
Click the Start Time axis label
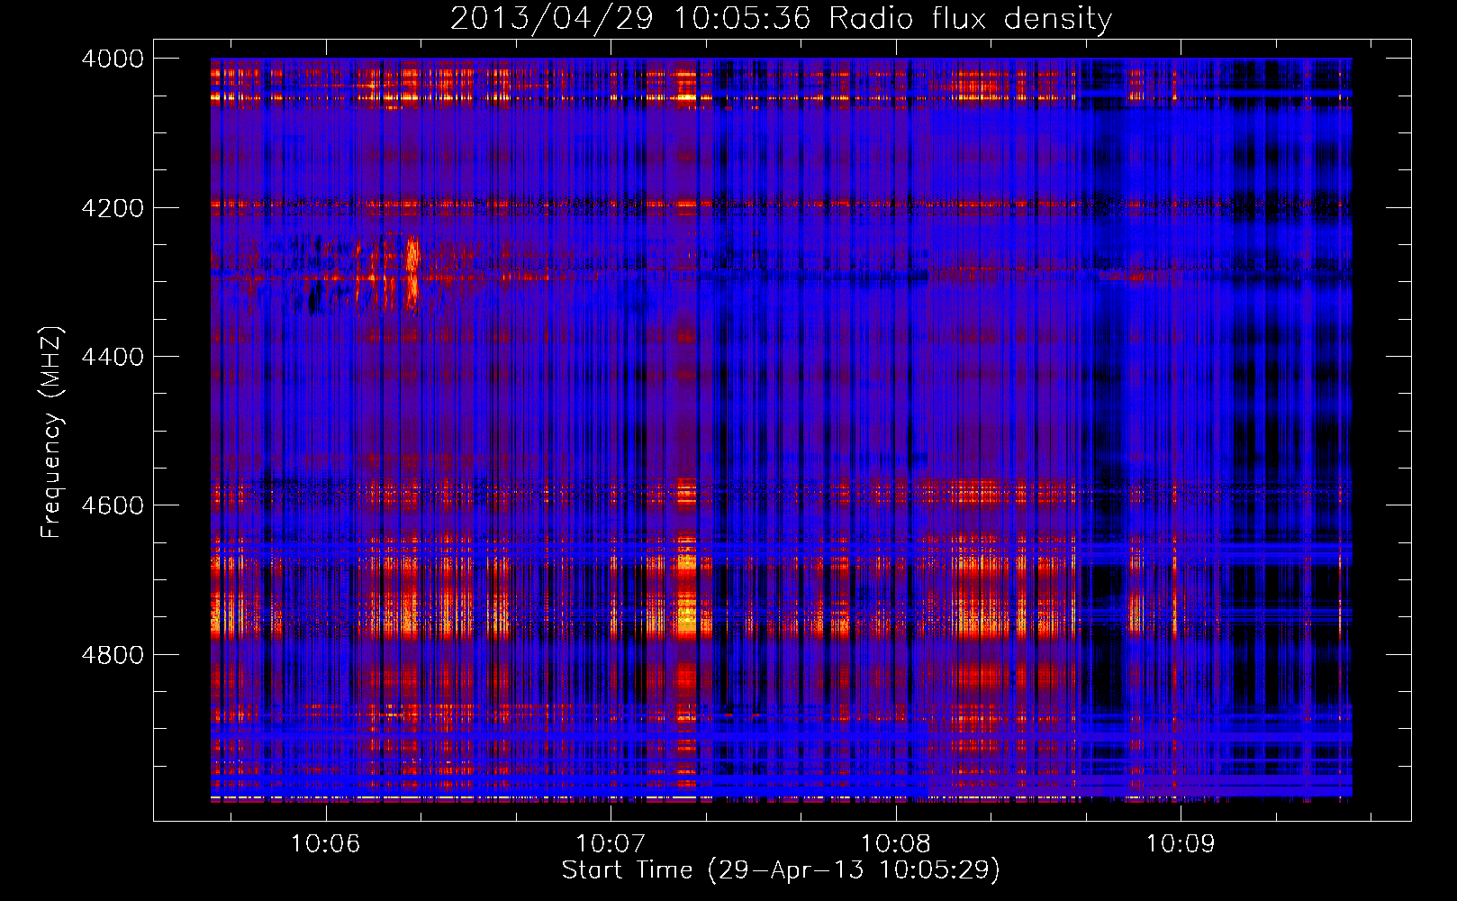(x=781, y=870)
